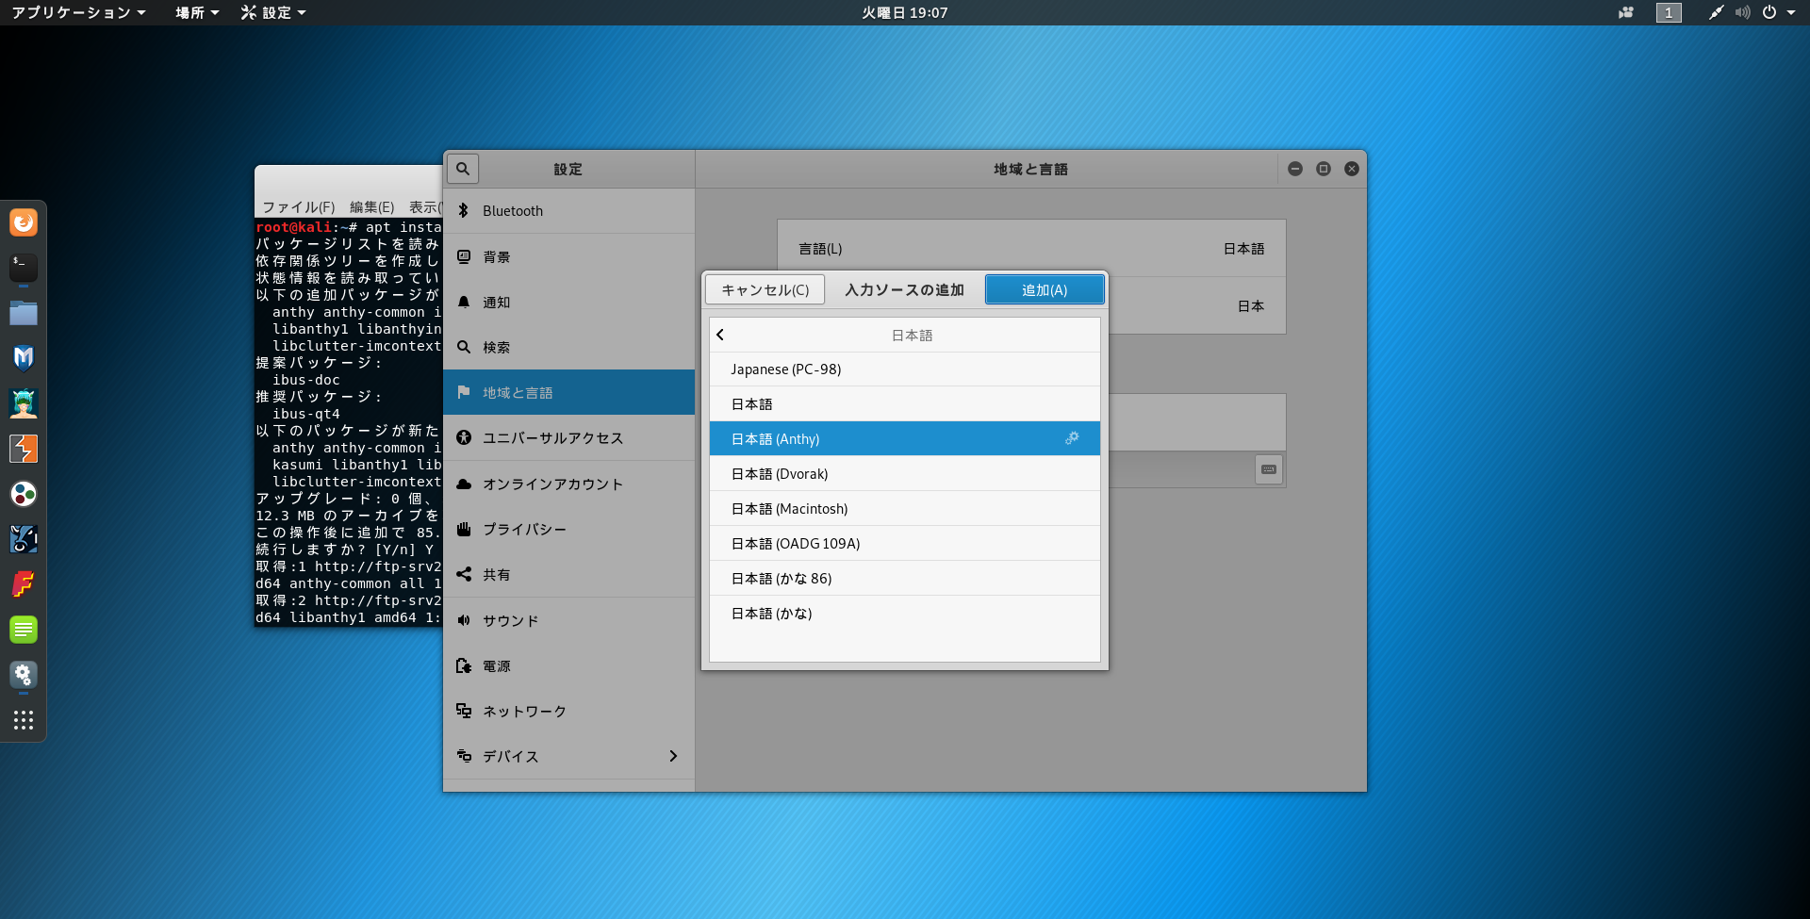Launch Metasploit from the dock
Image resolution: width=1810 pixels, height=919 pixels.
click(x=24, y=358)
